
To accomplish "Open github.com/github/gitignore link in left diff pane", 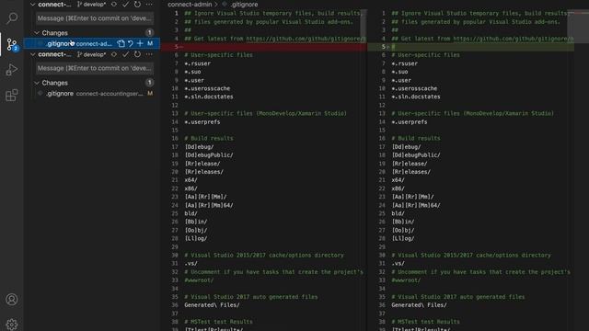I will pyautogui.click(x=306, y=39).
